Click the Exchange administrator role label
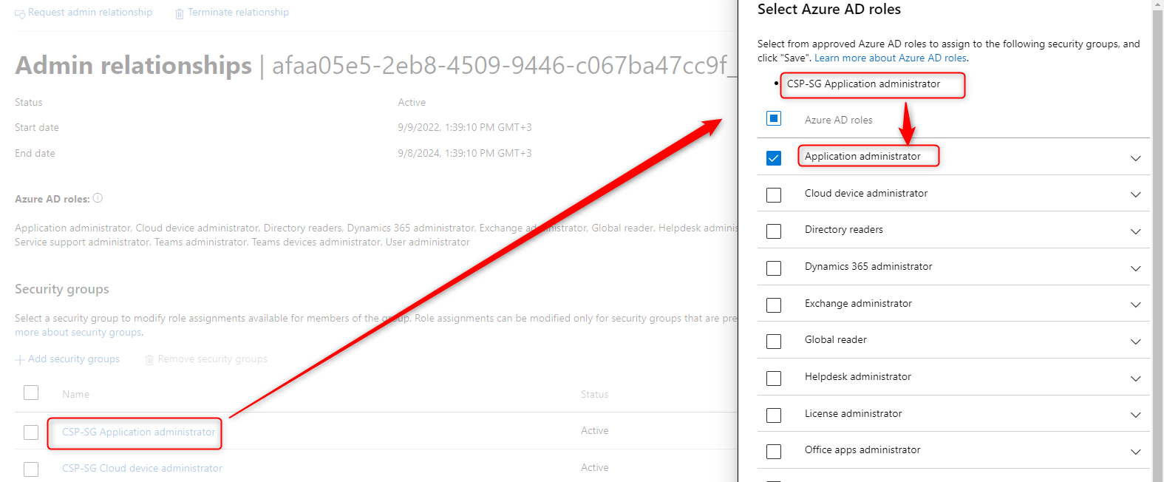Viewport: 1164px width, 482px height. point(858,303)
